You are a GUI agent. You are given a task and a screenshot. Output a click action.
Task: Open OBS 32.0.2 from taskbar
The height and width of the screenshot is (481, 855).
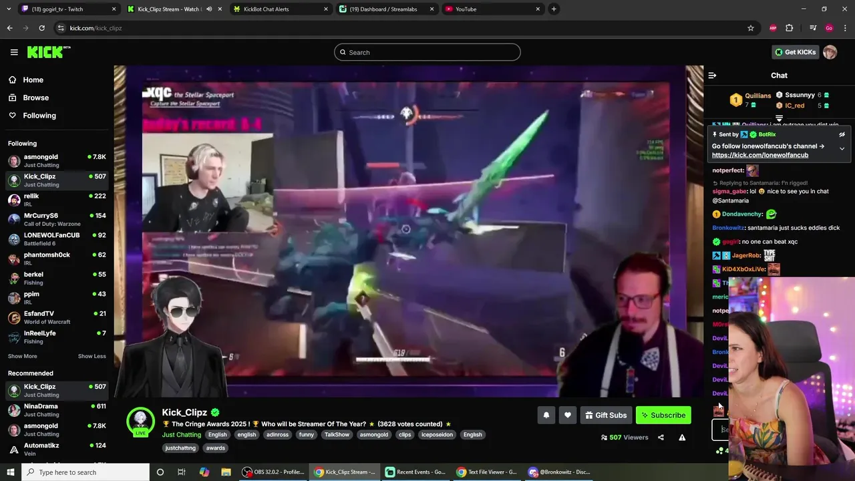click(x=273, y=472)
